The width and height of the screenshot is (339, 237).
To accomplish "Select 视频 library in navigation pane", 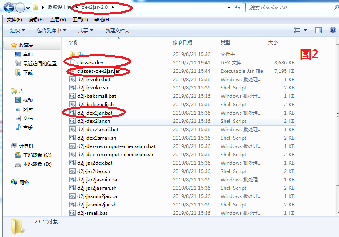I will click(28, 100).
